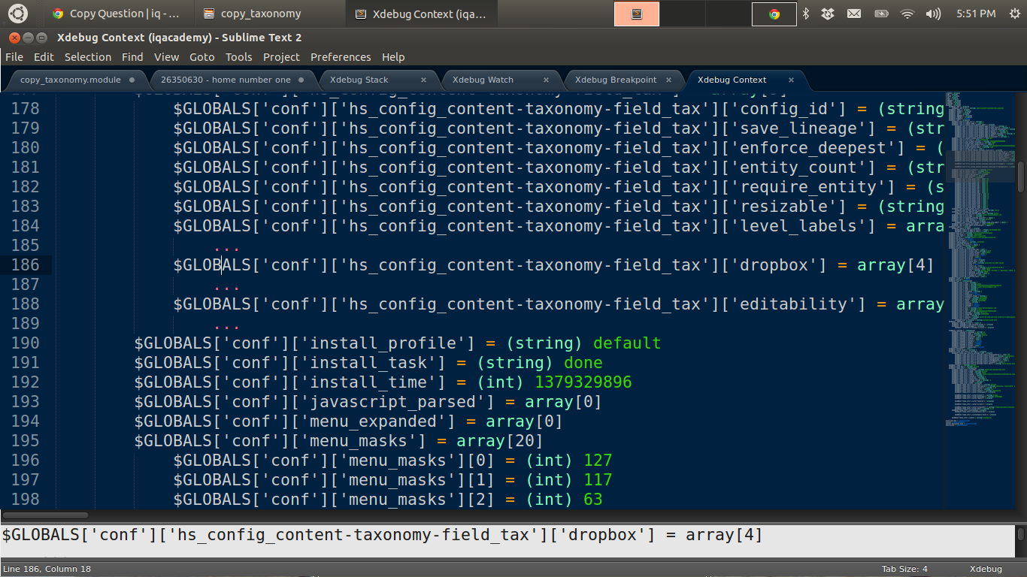Click line number 190 in the gutter
This screenshot has height=577, width=1027.
click(x=25, y=343)
